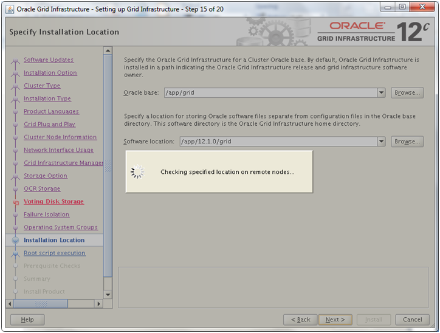Click the step list horizontal scrollbar thumb

click(41, 304)
